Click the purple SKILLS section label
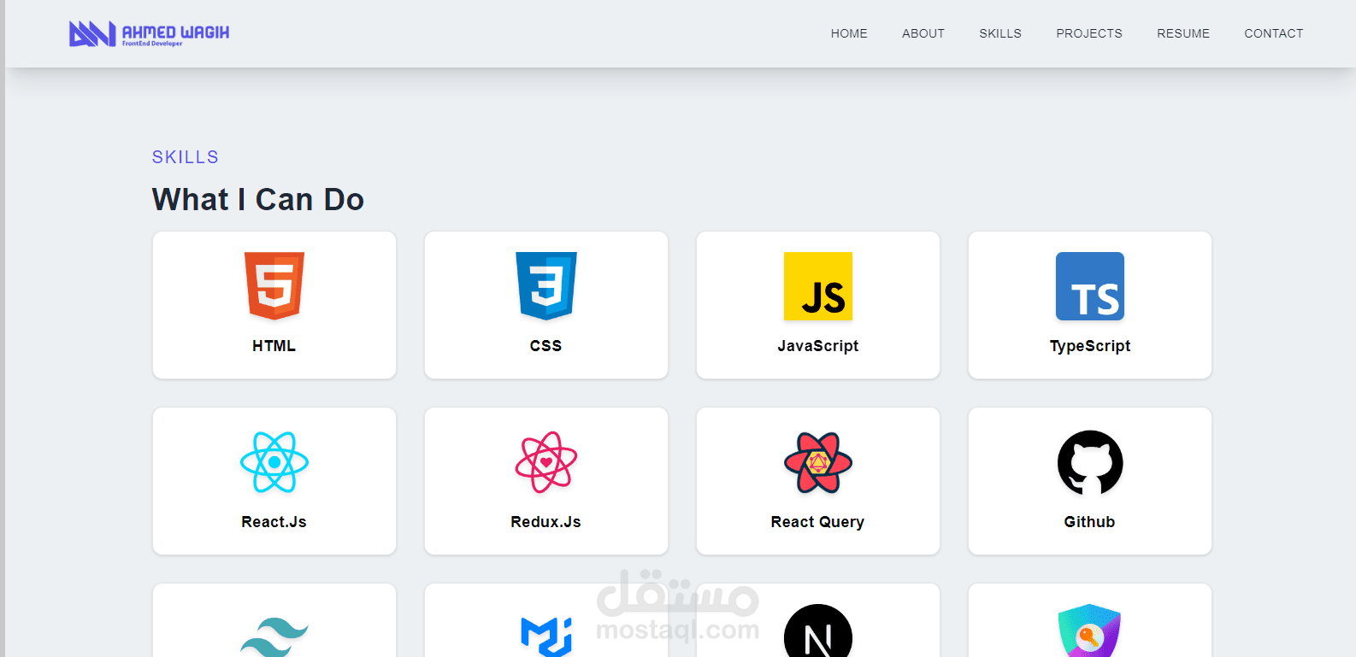The image size is (1356, 657). tap(186, 157)
